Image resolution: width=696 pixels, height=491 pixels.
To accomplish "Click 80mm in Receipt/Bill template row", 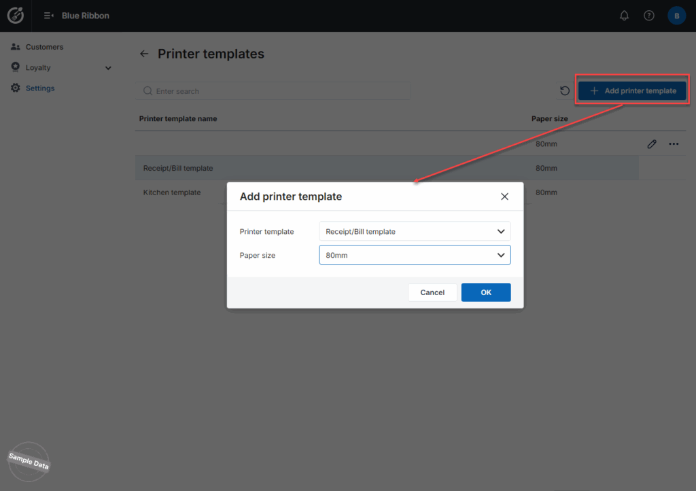I will [546, 168].
